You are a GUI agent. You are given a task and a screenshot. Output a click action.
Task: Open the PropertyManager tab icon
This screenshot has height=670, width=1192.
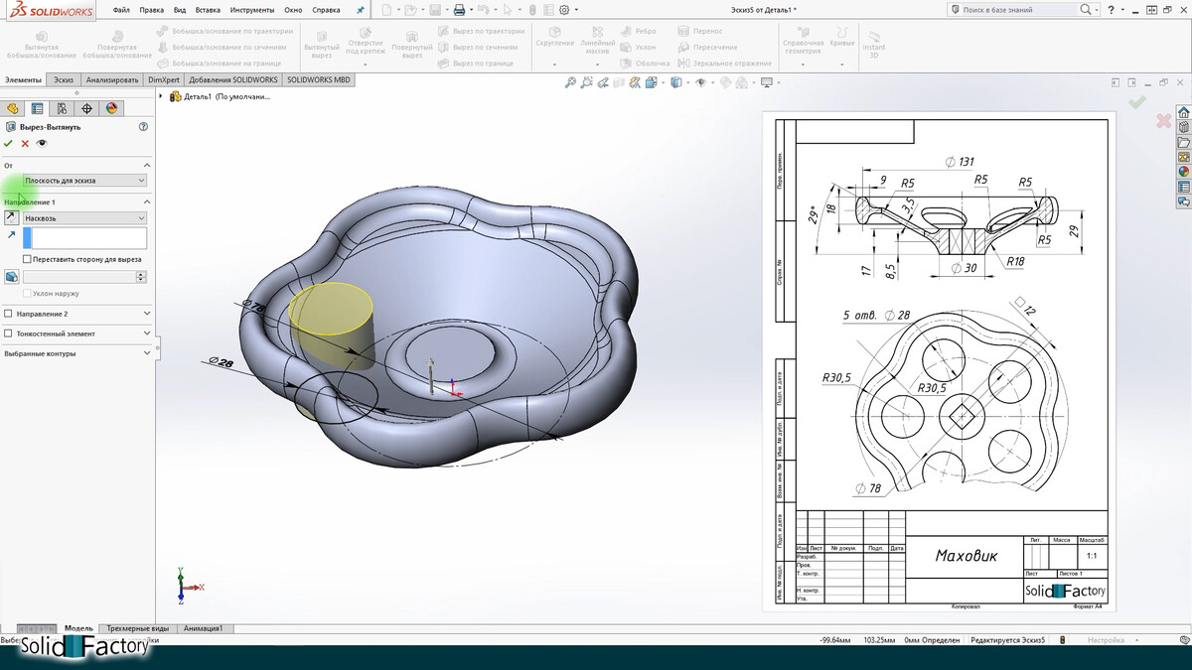[38, 108]
